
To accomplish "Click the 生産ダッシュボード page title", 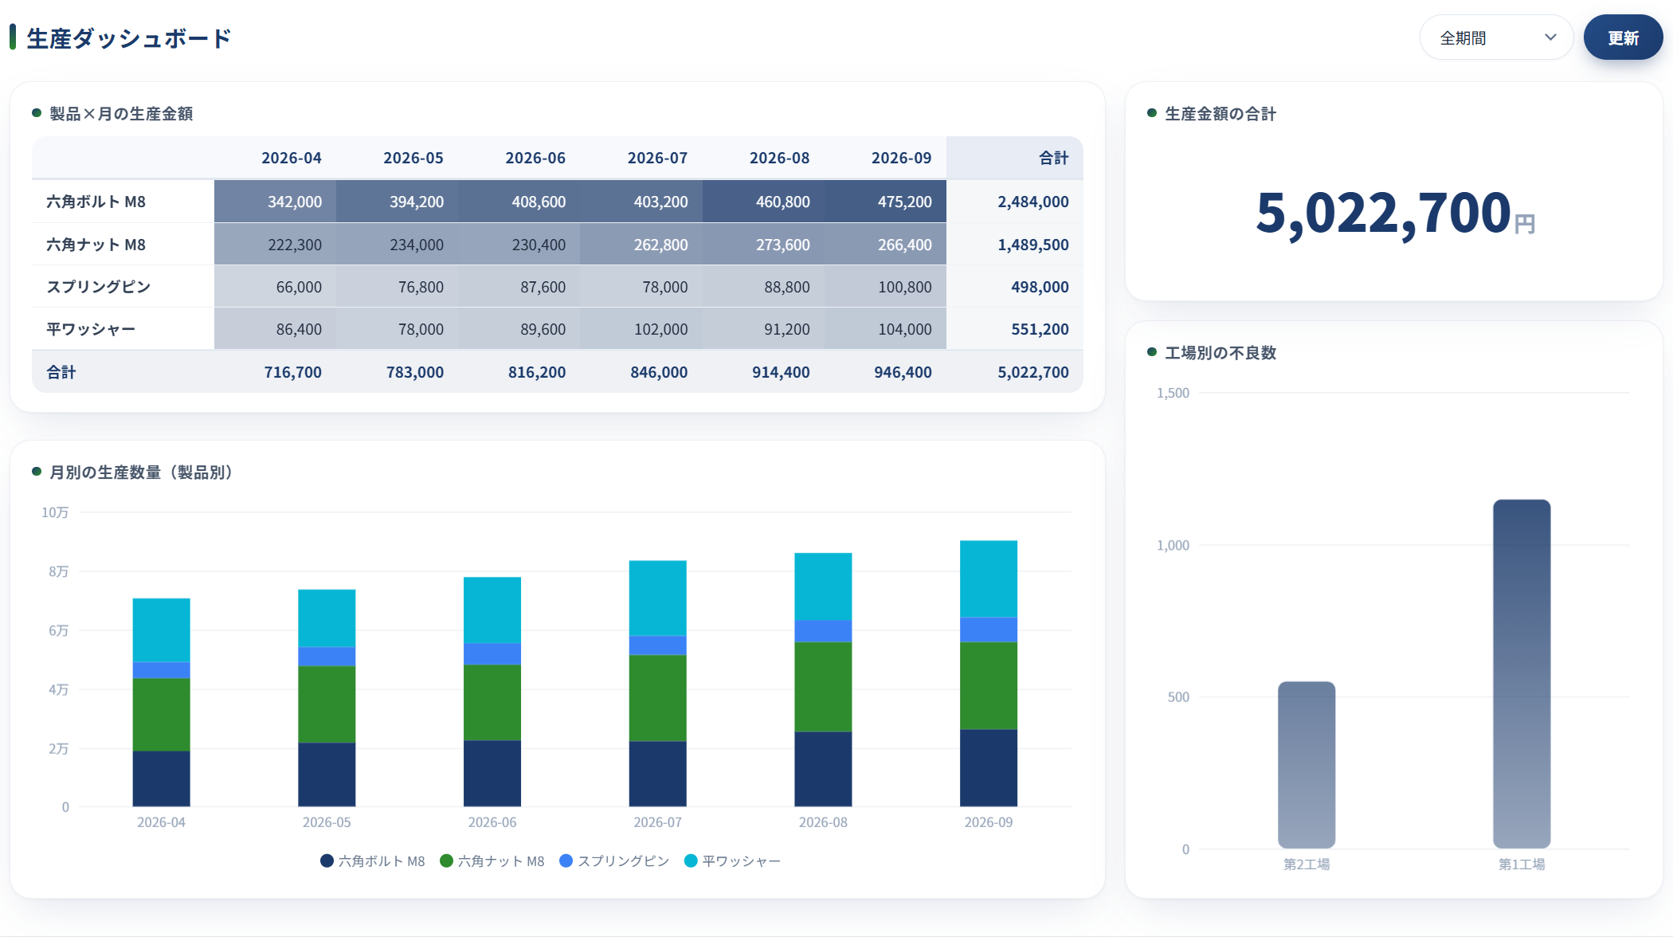I will (x=129, y=38).
